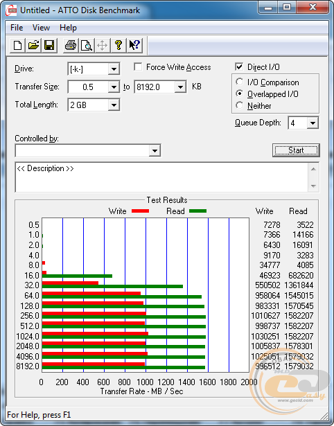334x426 pixels.
Task: Save benchmark results with floppy icon
Action: (49, 45)
